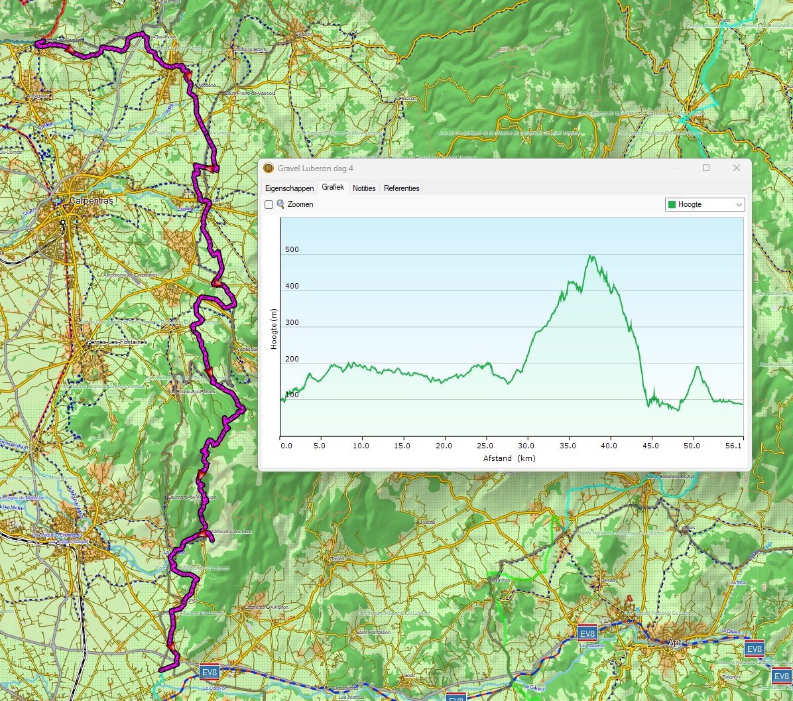Image resolution: width=793 pixels, height=701 pixels.
Task: Click the BaseCamp icon in the dialog title bar
Action: (269, 168)
